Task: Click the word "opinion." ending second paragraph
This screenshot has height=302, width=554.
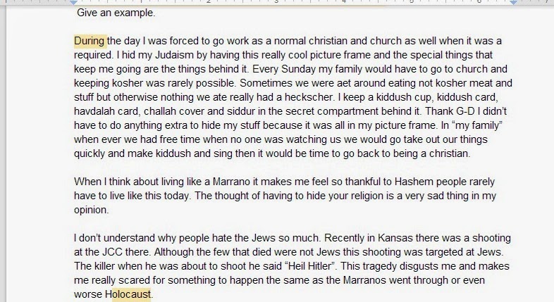Action: (x=91, y=210)
